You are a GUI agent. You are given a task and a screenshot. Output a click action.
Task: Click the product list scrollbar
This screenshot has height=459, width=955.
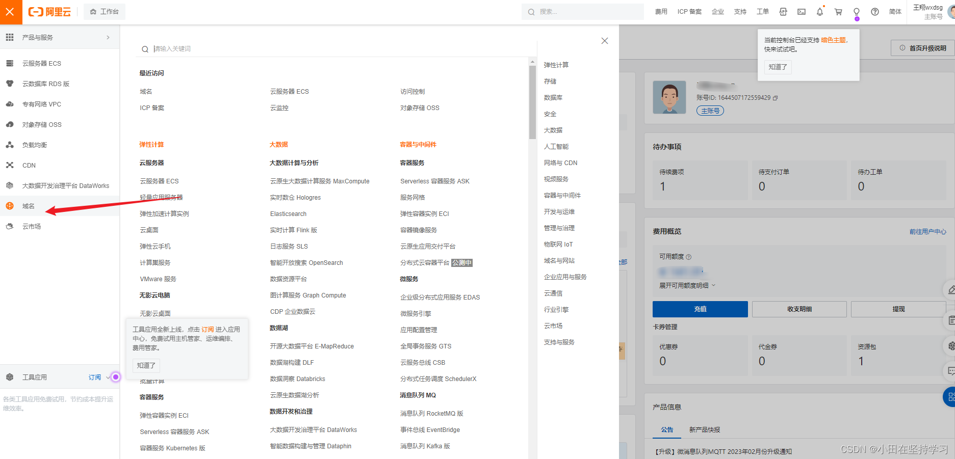(x=533, y=102)
